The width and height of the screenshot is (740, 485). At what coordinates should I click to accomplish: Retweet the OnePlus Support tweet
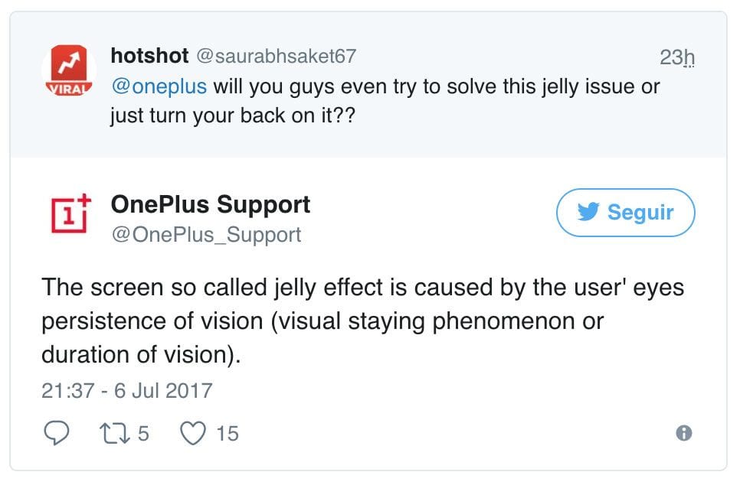114,433
